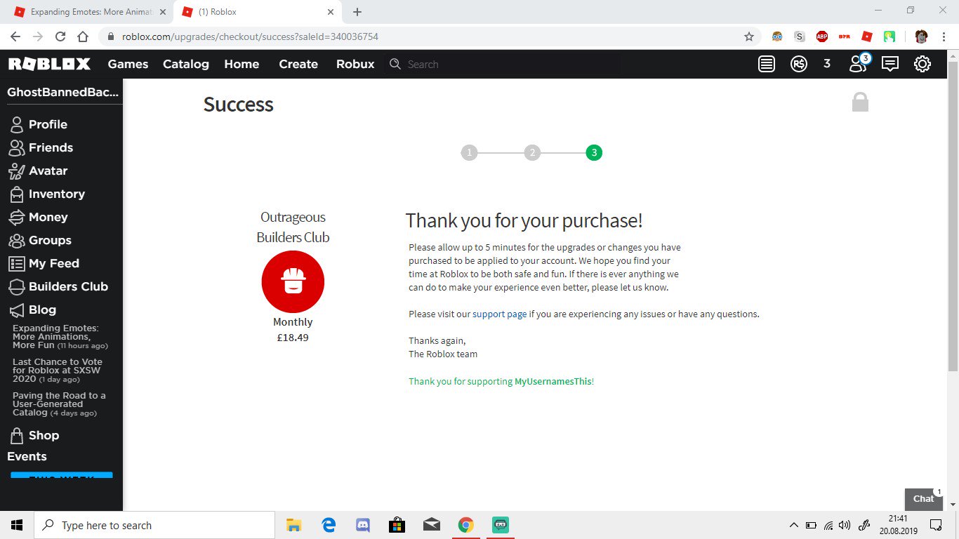Click the Windows Start button
Viewport: 959px width, 539px height.
[x=17, y=525]
